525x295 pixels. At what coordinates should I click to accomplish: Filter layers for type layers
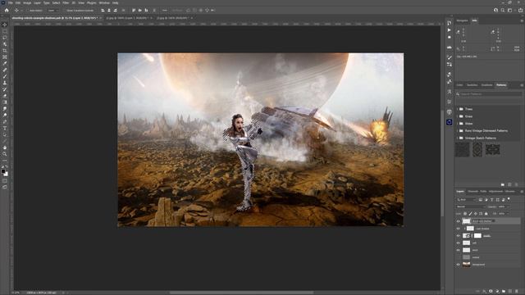point(492,200)
